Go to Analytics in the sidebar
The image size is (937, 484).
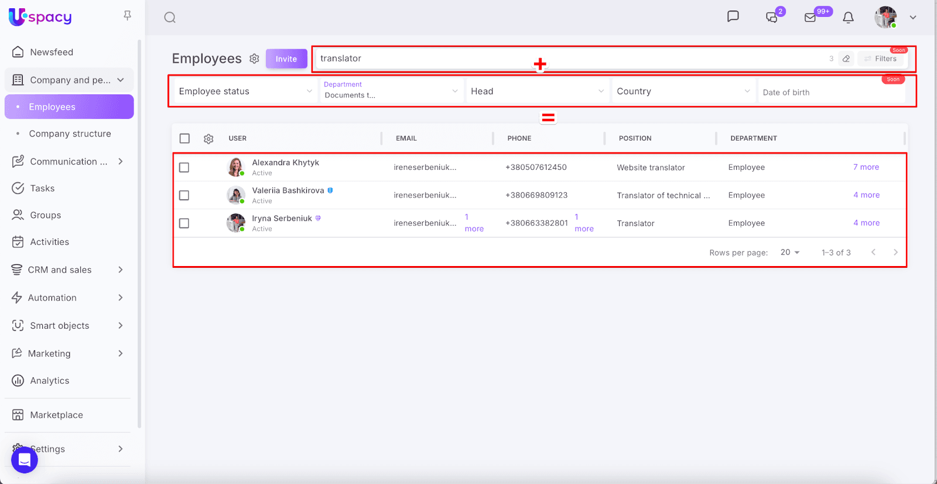[x=50, y=381]
